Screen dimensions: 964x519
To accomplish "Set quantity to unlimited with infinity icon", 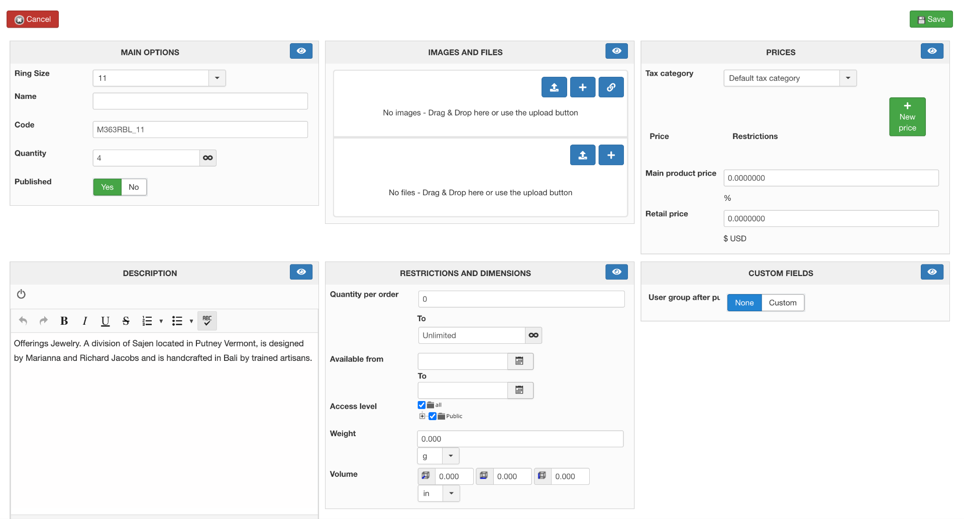I will click(x=207, y=158).
